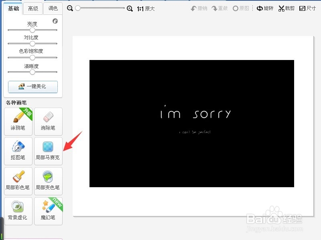Click the zoom in magnifier icon
This screenshot has width=321, height=240.
pyautogui.click(x=130, y=8)
